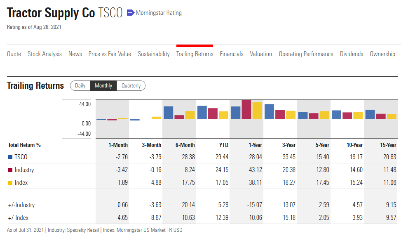Click Rating as of Aug 26, 2021 text
Screen dimensions: 401x236
click(x=34, y=27)
